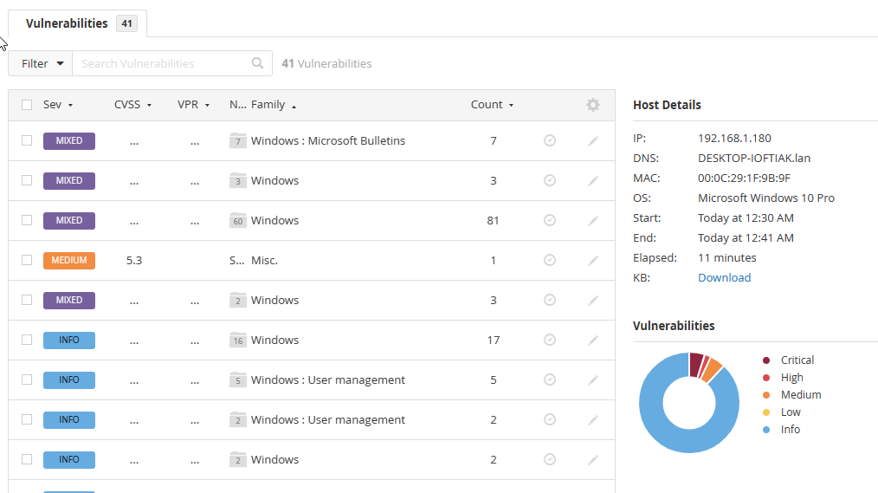Screen dimensions: 878x493
Task: Click the checkmark icon in Windows row with count 17
Action: point(550,340)
